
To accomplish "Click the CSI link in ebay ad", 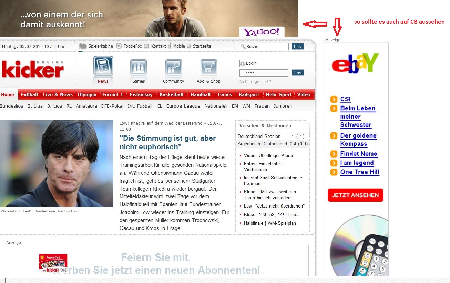I will pos(346,99).
